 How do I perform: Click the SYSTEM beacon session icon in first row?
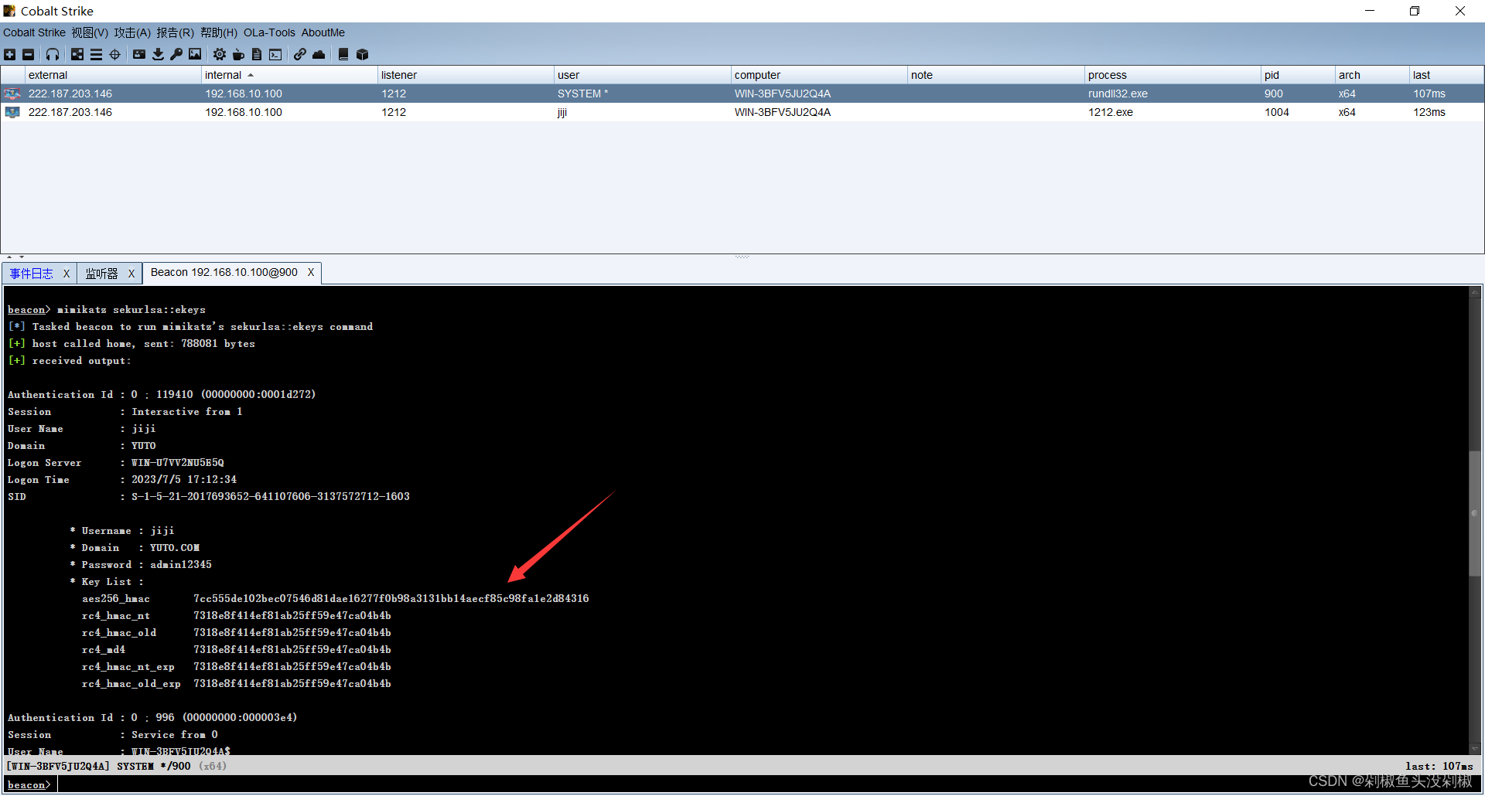(12, 94)
